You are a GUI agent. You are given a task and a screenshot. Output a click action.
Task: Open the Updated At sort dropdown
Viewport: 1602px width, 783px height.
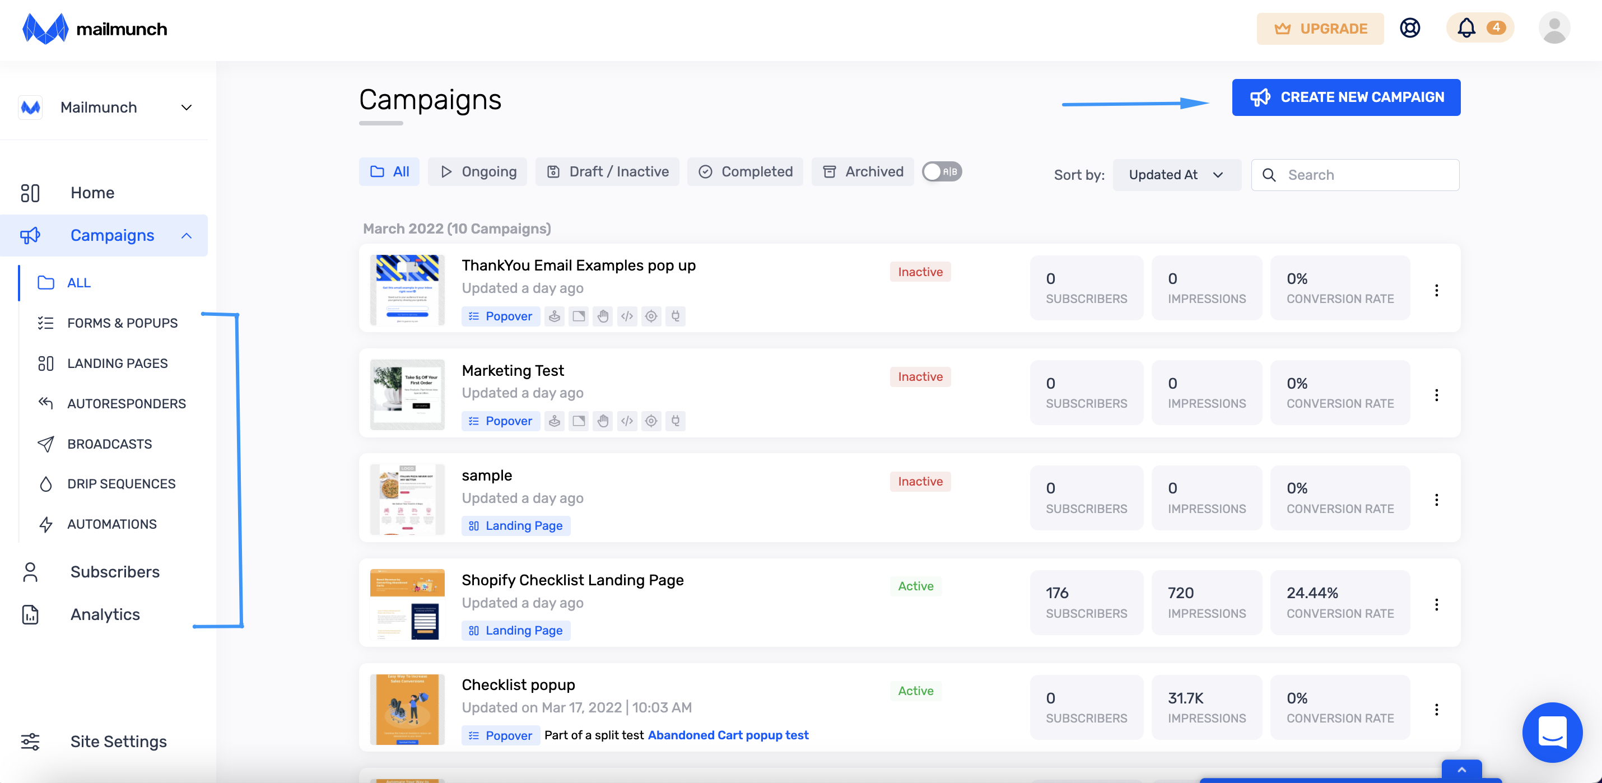[1176, 175]
